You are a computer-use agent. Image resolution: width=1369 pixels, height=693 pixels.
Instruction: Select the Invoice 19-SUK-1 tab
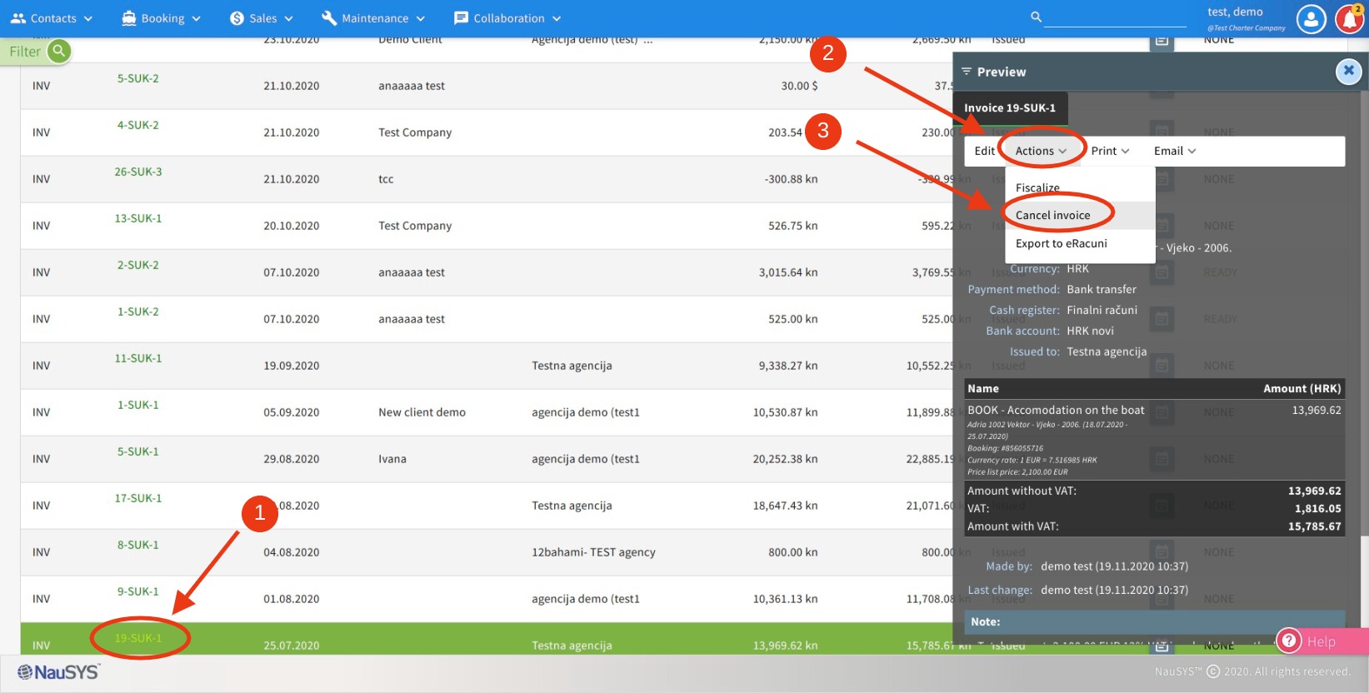point(1010,108)
